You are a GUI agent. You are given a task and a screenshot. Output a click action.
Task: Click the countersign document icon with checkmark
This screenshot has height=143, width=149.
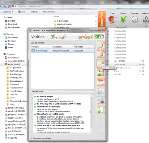click(x=101, y=54)
